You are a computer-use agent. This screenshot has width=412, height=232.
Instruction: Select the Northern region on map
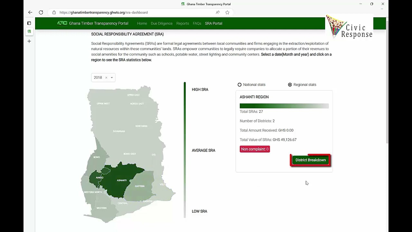coord(141,126)
